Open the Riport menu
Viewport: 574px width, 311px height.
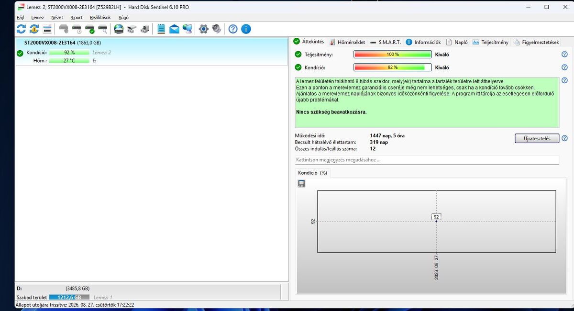pyautogui.click(x=77, y=17)
